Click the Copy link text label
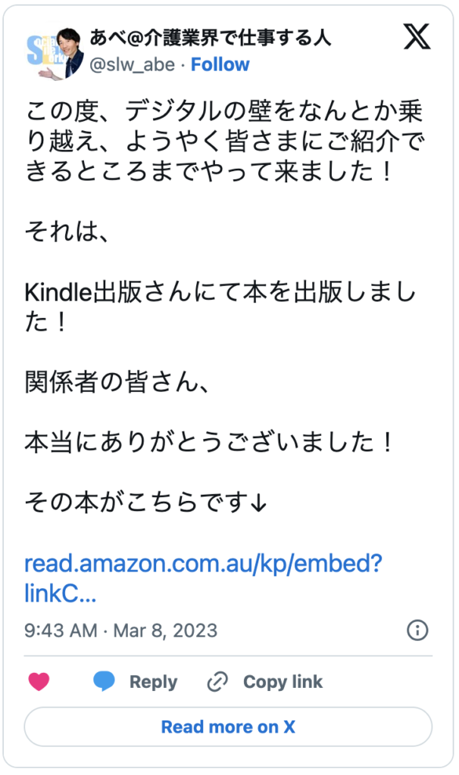This screenshot has width=459, height=775. [283, 682]
